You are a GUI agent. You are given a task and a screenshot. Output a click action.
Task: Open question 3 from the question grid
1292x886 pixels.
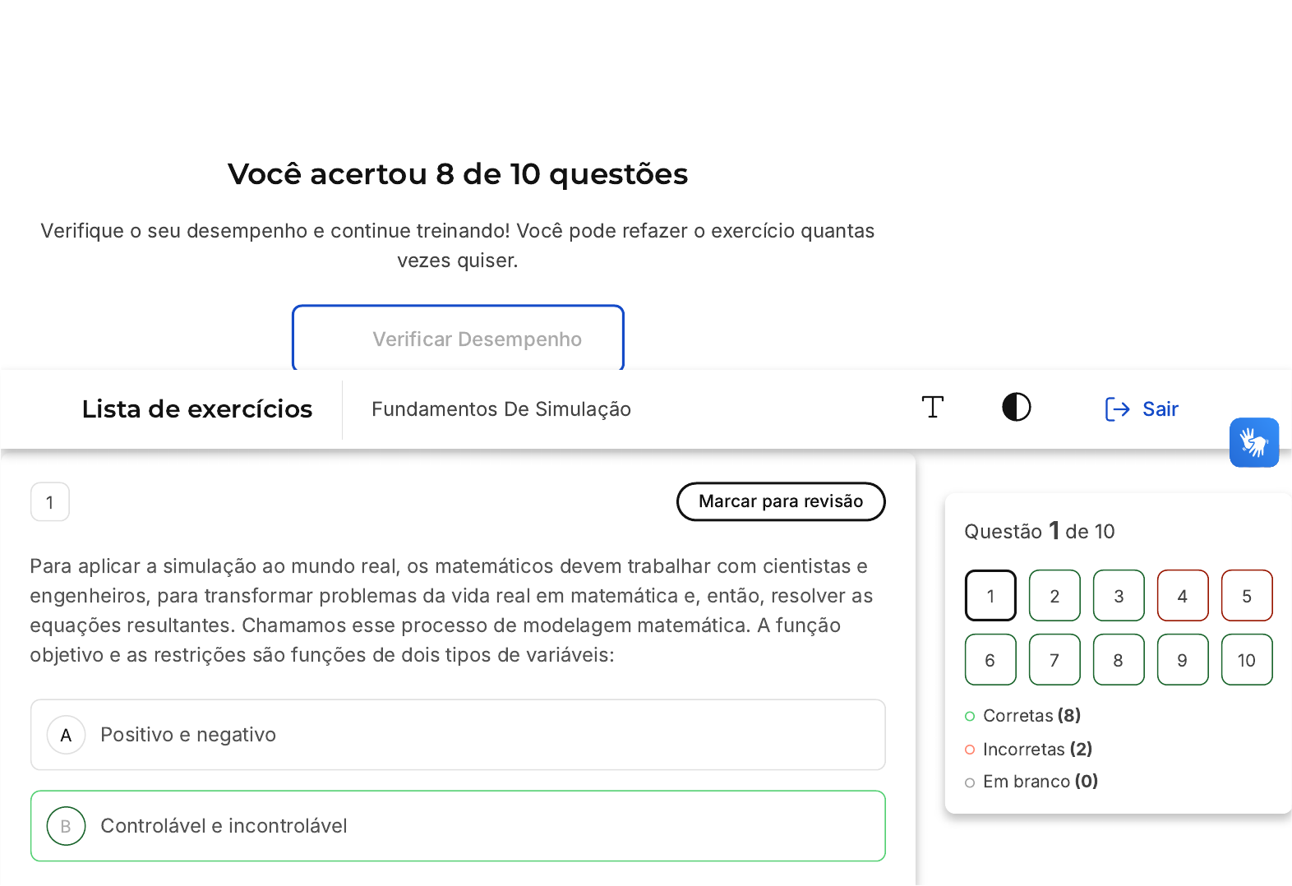click(1119, 596)
